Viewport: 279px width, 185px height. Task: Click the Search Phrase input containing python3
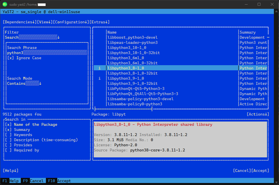pyautogui.click(x=47, y=53)
